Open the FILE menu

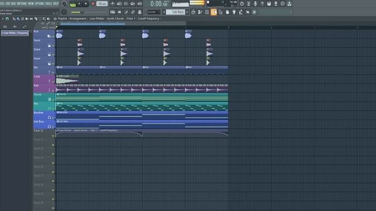click(x=2, y=4)
